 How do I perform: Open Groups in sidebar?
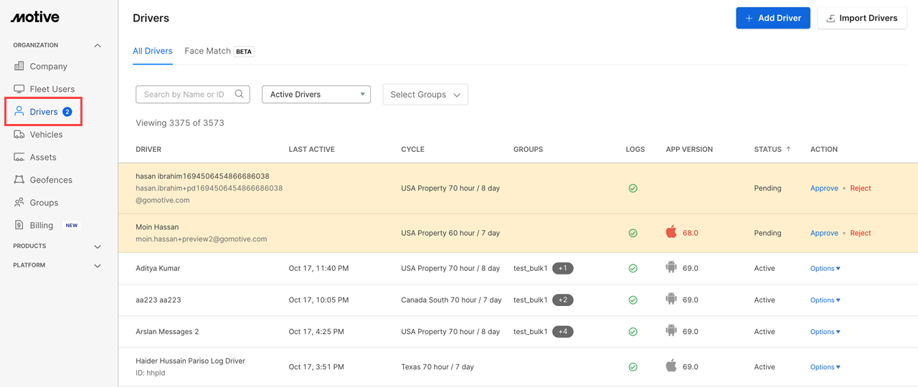pyautogui.click(x=44, y=203)
